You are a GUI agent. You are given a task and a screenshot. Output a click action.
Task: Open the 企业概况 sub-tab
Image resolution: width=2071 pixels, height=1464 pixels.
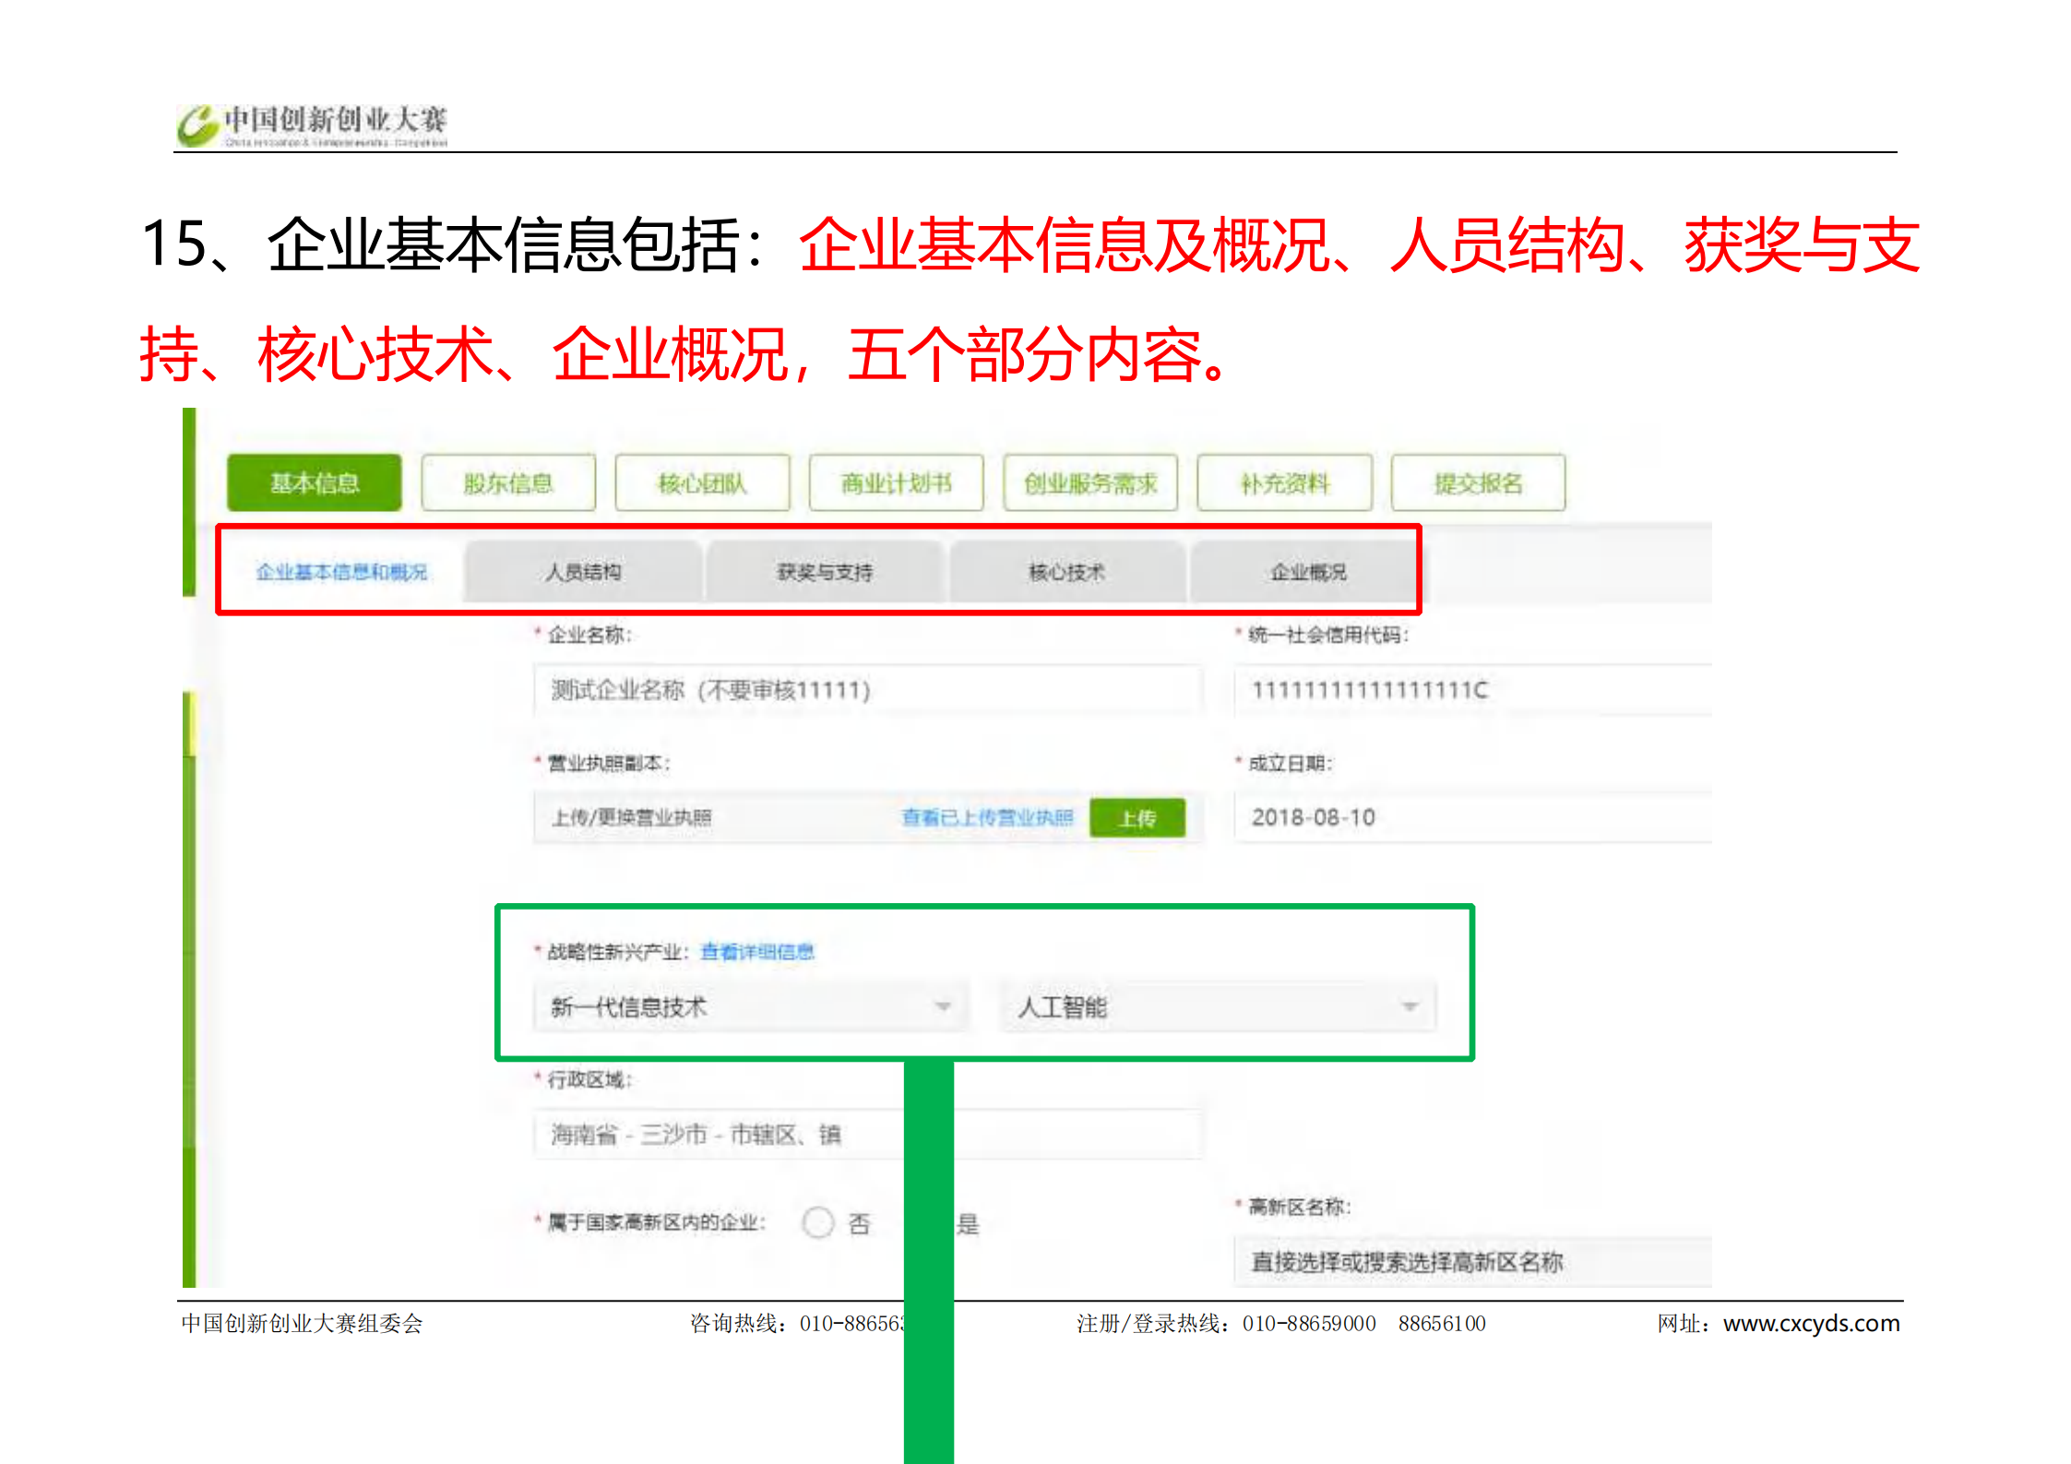1307,572
